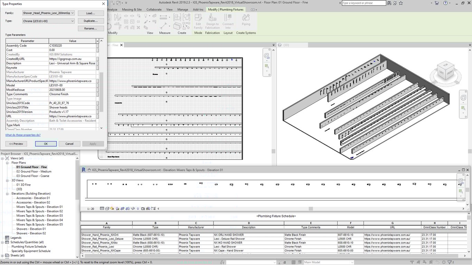The height and width of the screenshot is (265, 472).
Task: Open the What do these properties do link
Action: tap(23, 135)
